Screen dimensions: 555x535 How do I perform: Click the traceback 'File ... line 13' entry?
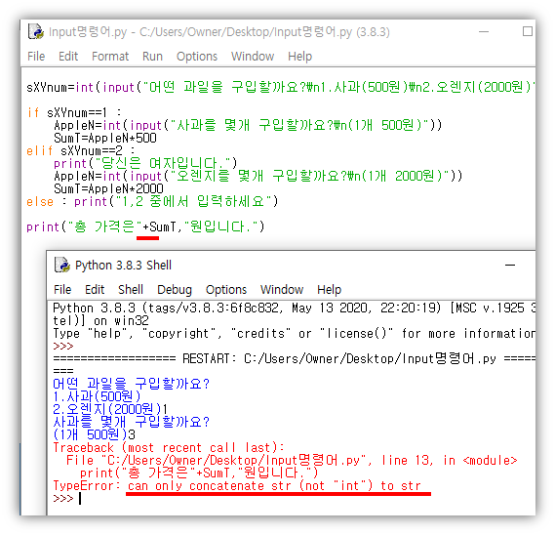coord(292,460)
